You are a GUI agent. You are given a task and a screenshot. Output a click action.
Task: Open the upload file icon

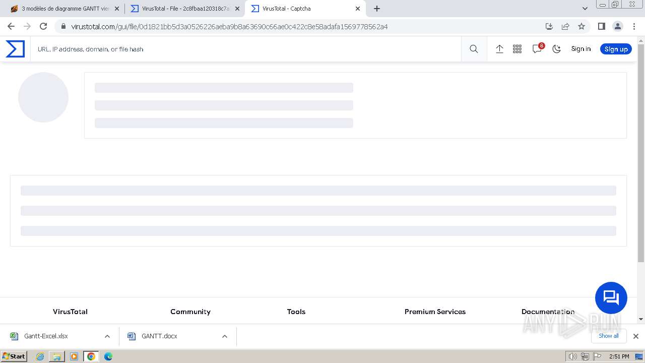(499, 49)
